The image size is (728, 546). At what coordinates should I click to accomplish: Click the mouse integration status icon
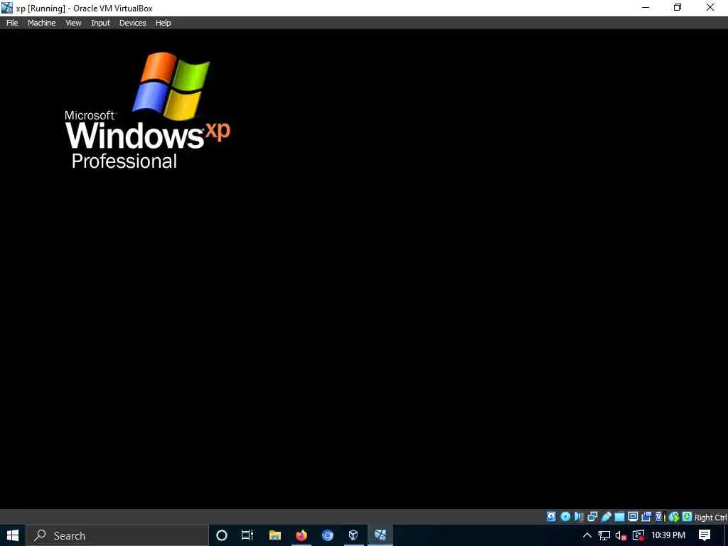pyautogui.click(x=674, y=517)
